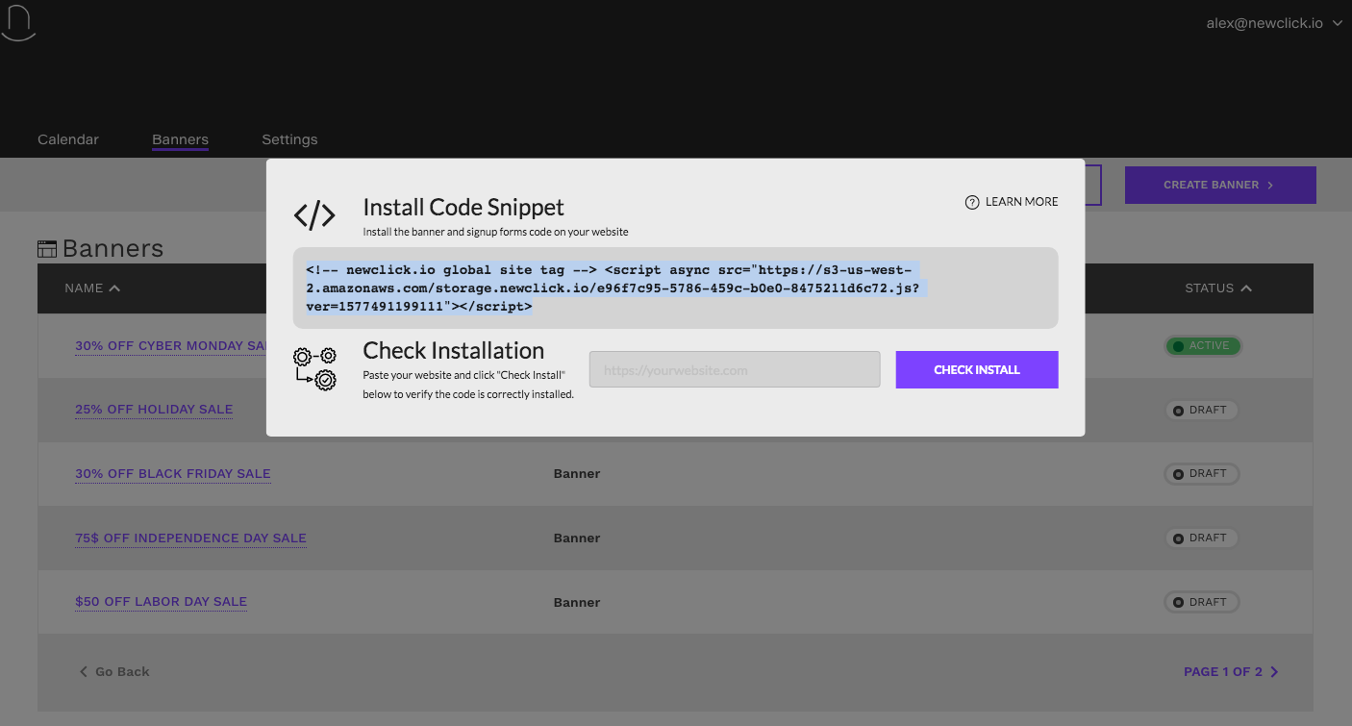This screenshot has width=1352, height=726.
Task: Toggle Draft status of Black Friday Sale
Action: point(1201,474)
